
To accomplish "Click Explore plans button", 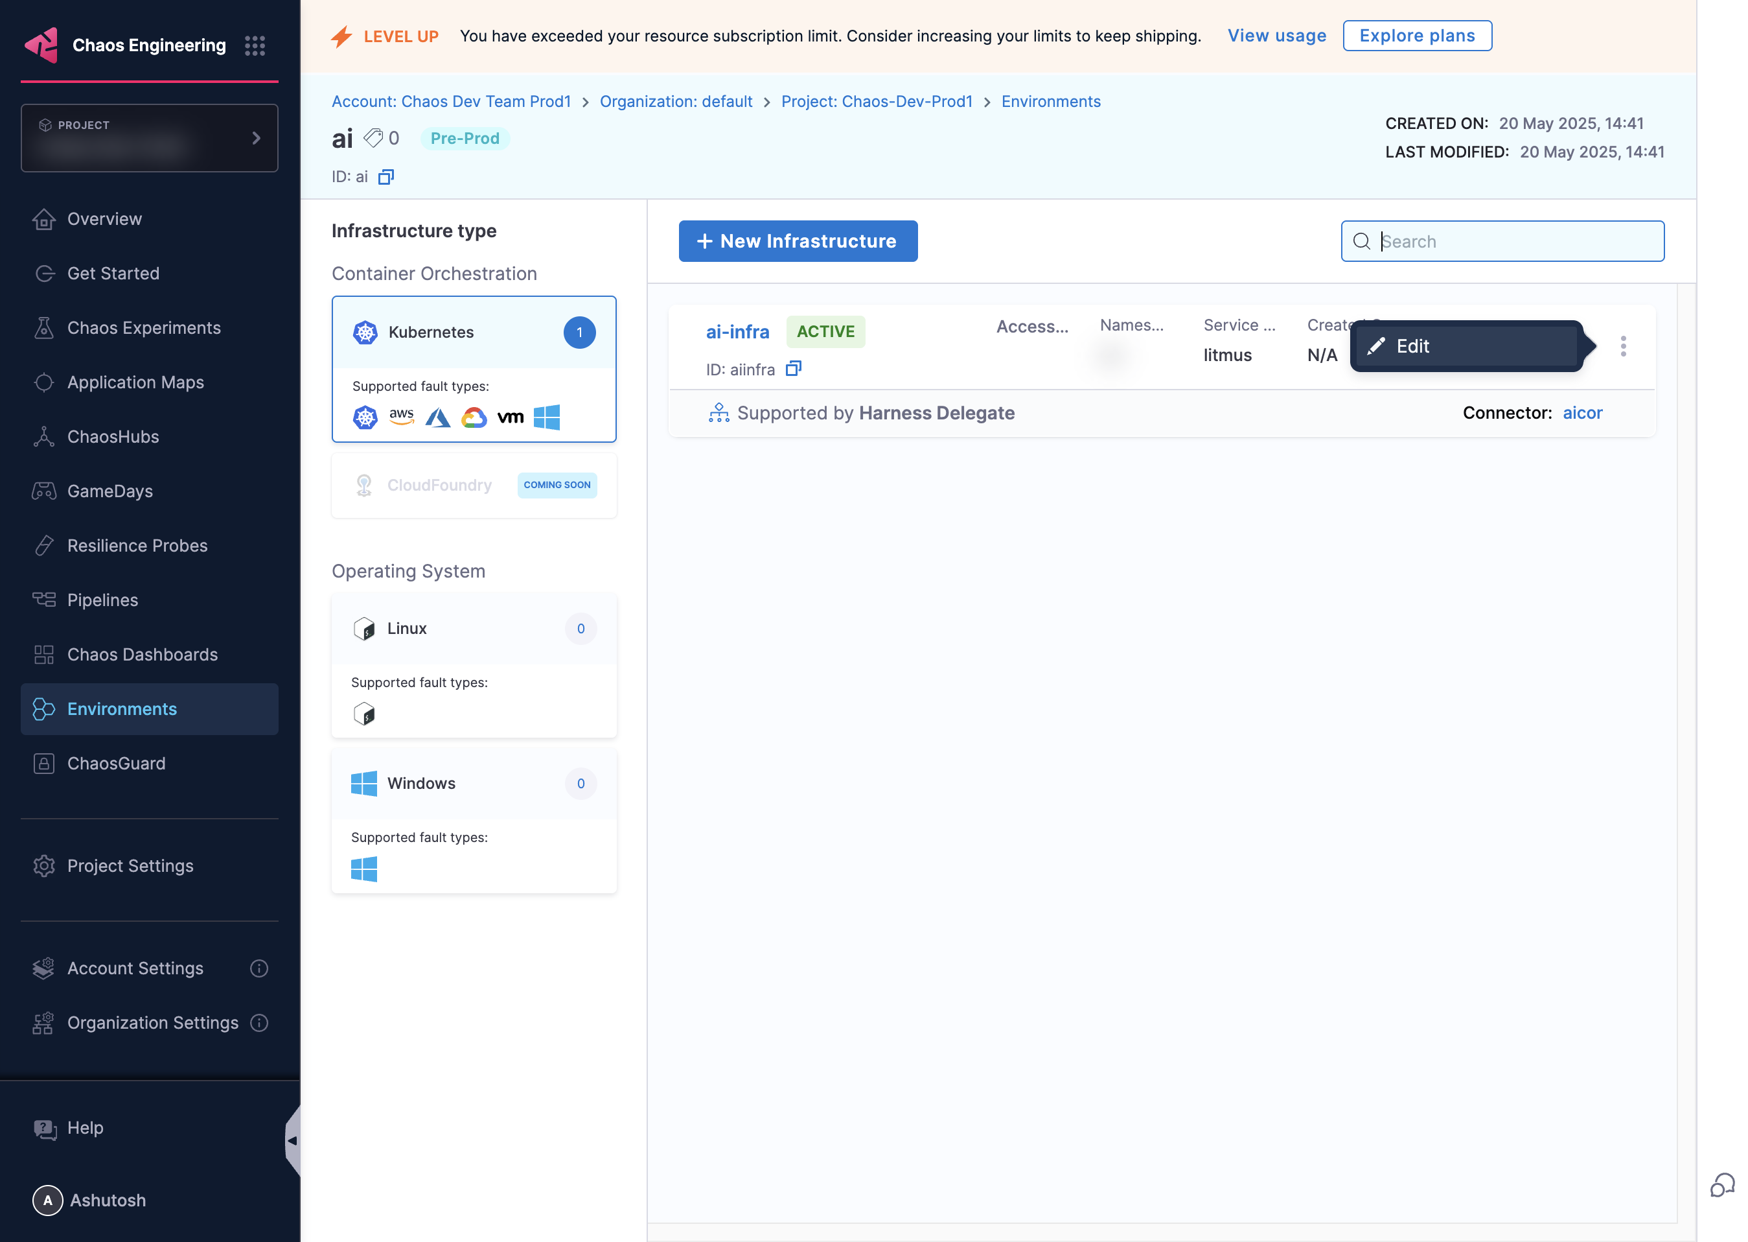I will [x=1417, y=36].
